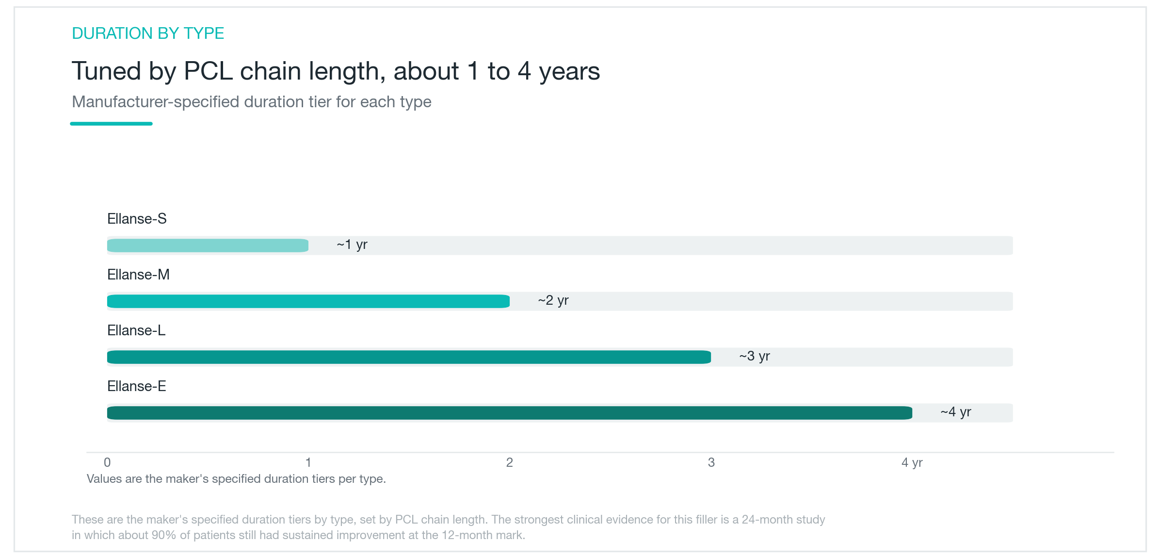This screenshot has height=558, width=1160.
Task: Select the Ellanse-M label
Action: tap(138, 275)
